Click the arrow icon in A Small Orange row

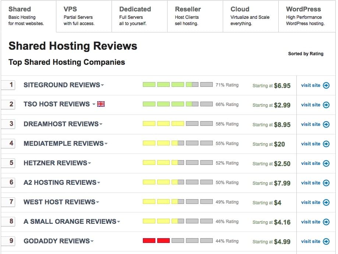(326, 222)
